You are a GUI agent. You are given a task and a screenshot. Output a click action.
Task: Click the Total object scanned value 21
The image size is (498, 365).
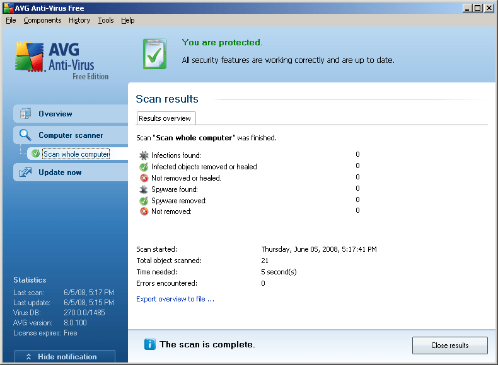tap(265, 261)
